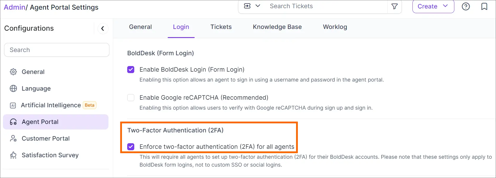Click the filter funnel icon beside search
Image resolution: width=496 pixels, height=178 pixels.
coord(395,6)
